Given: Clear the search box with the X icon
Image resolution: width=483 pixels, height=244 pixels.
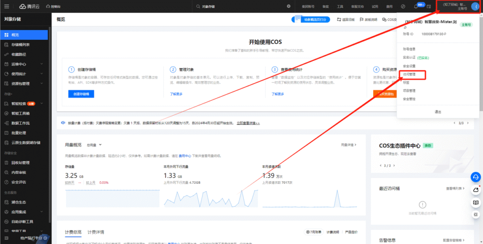Looking at the screenshot, I should pyautogui.click(x=289, y=7).
